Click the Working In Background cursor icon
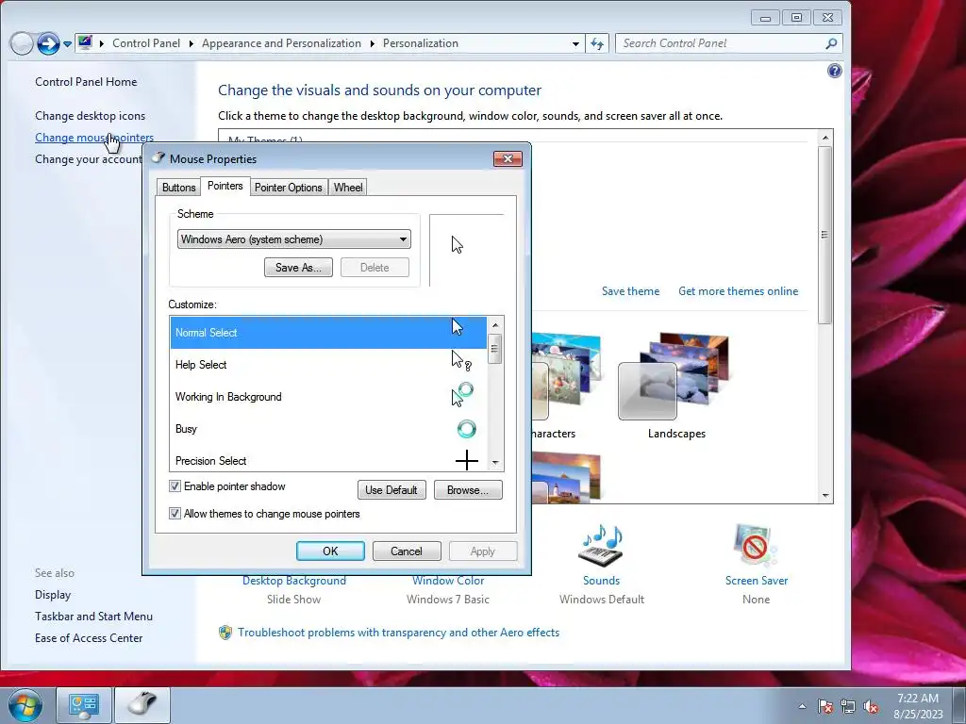The width and height of the screenshot is (966, 724). [x=462, y=395]
